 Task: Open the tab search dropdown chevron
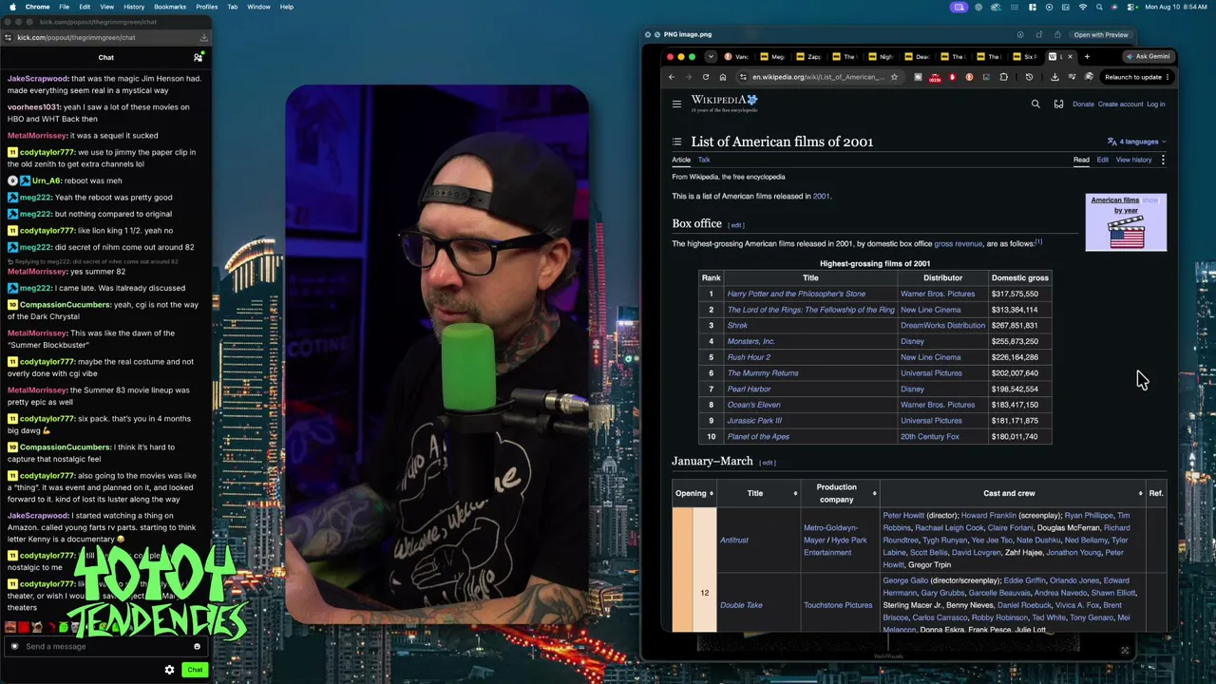pos(710,56)
